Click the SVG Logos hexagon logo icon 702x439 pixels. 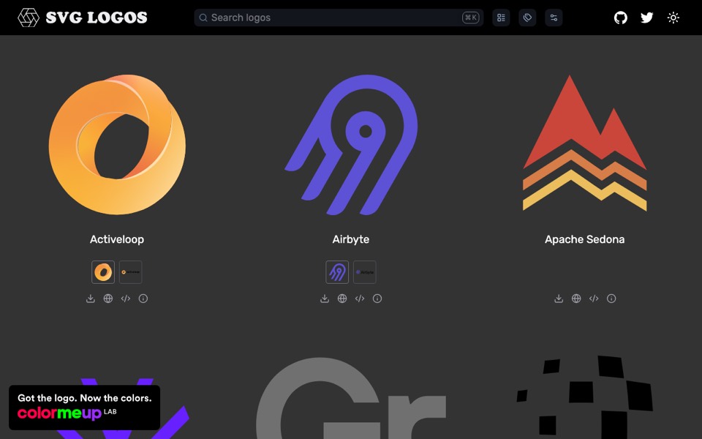coord(29,18)
